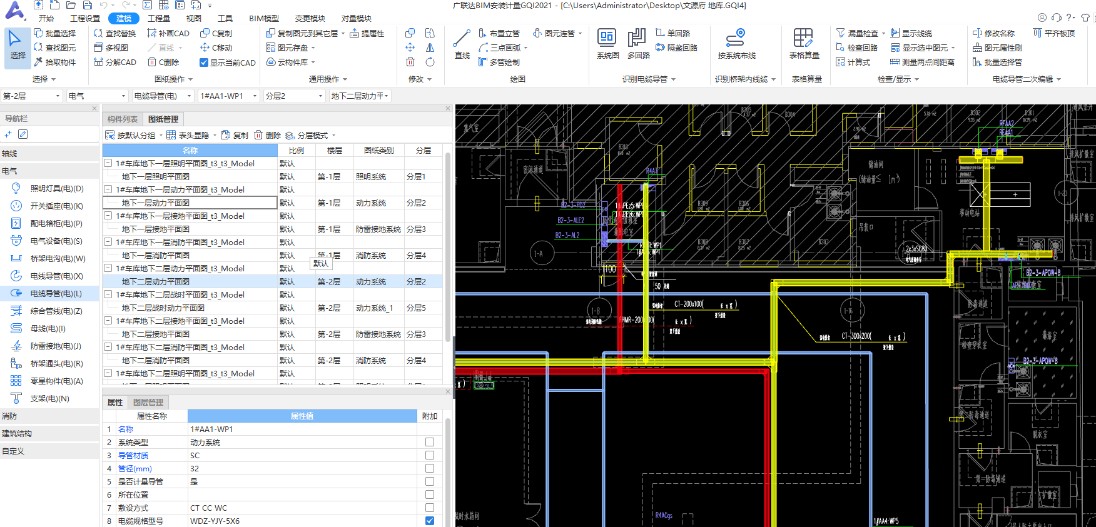1096x527 pixels.
Task: Toggle the 管径(mm) additional checkbox
Action: tap(430, 468)
